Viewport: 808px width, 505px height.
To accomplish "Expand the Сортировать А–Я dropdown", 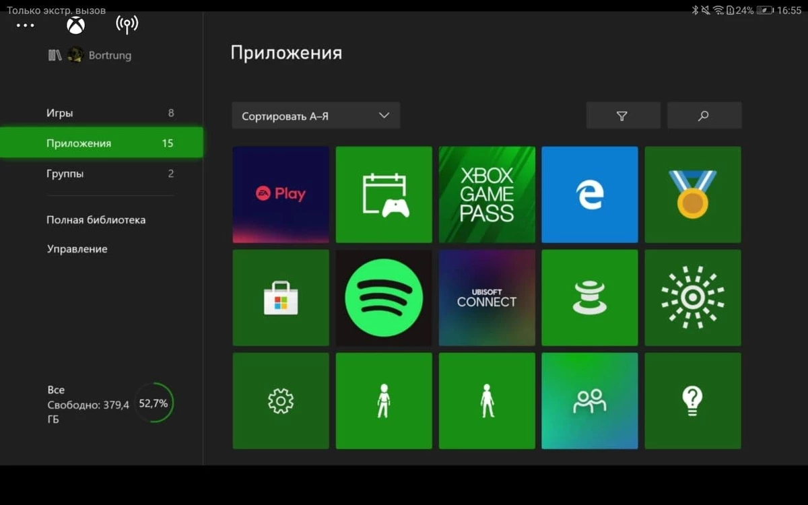I will pyautogui.click(x=316, y=116).
